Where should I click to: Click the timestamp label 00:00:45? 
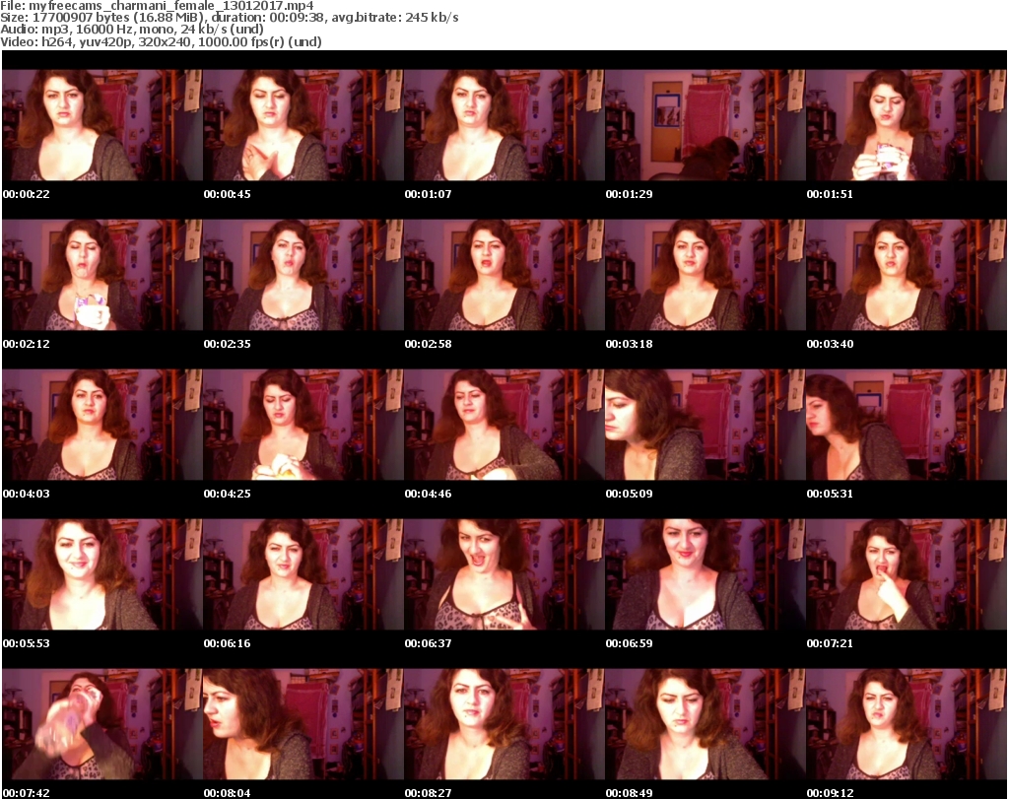[228, 194]
